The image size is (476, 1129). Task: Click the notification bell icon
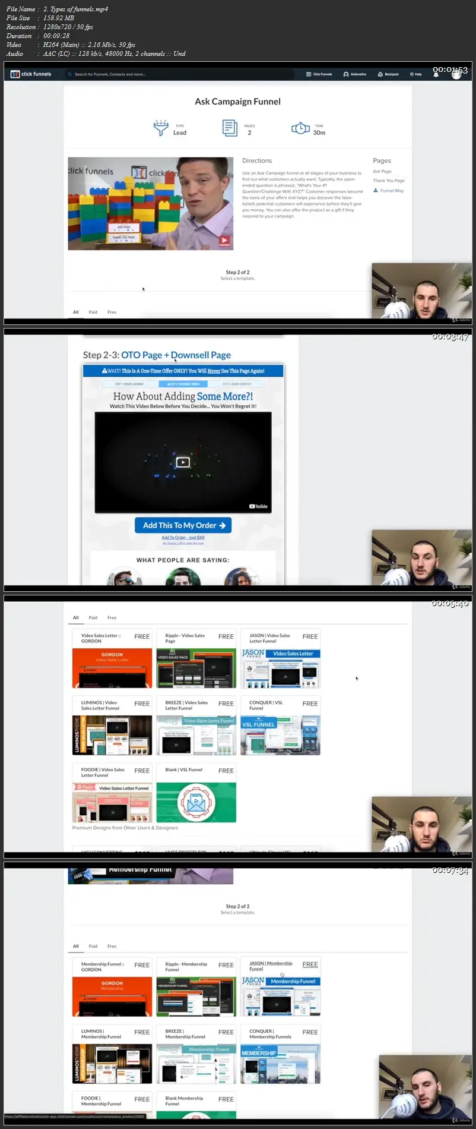[x=436, y=74]
